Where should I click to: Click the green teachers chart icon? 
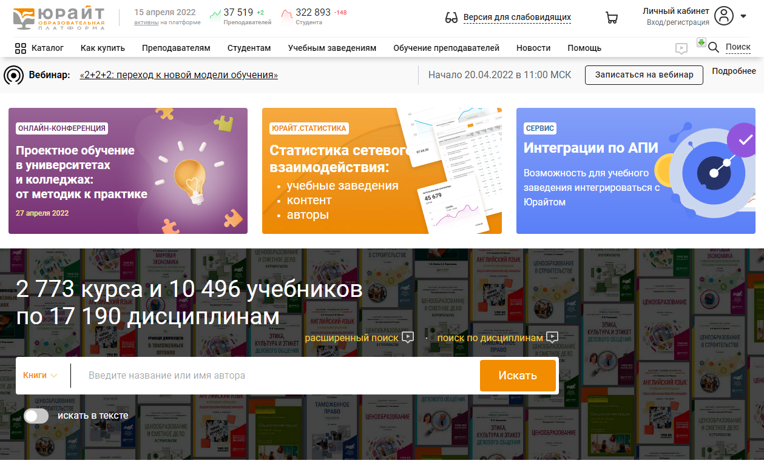[x=215, y=15]
